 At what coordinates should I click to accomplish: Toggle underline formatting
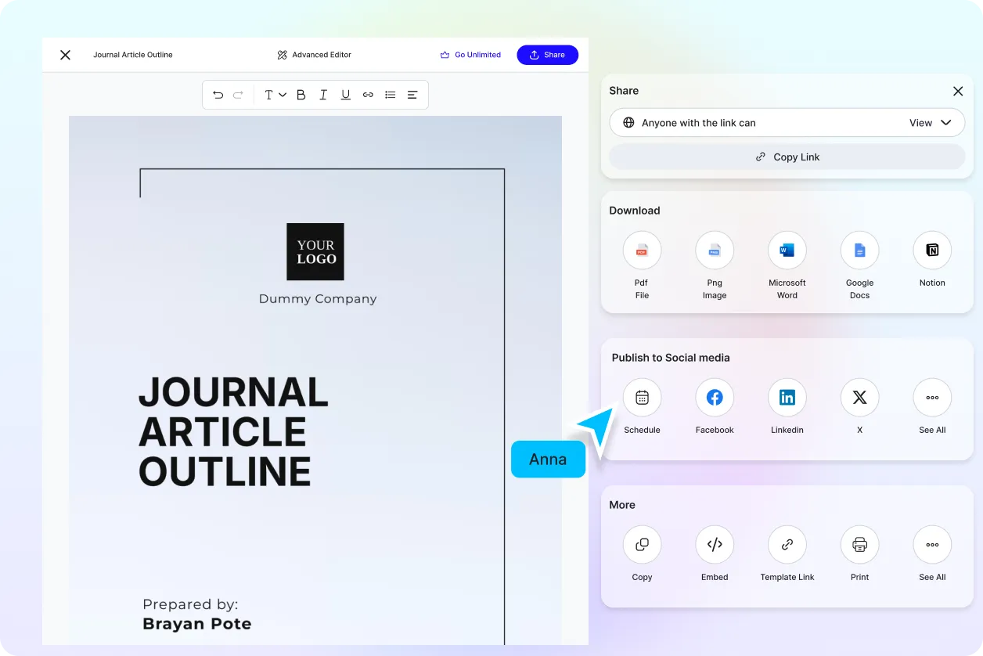(345, 95)
